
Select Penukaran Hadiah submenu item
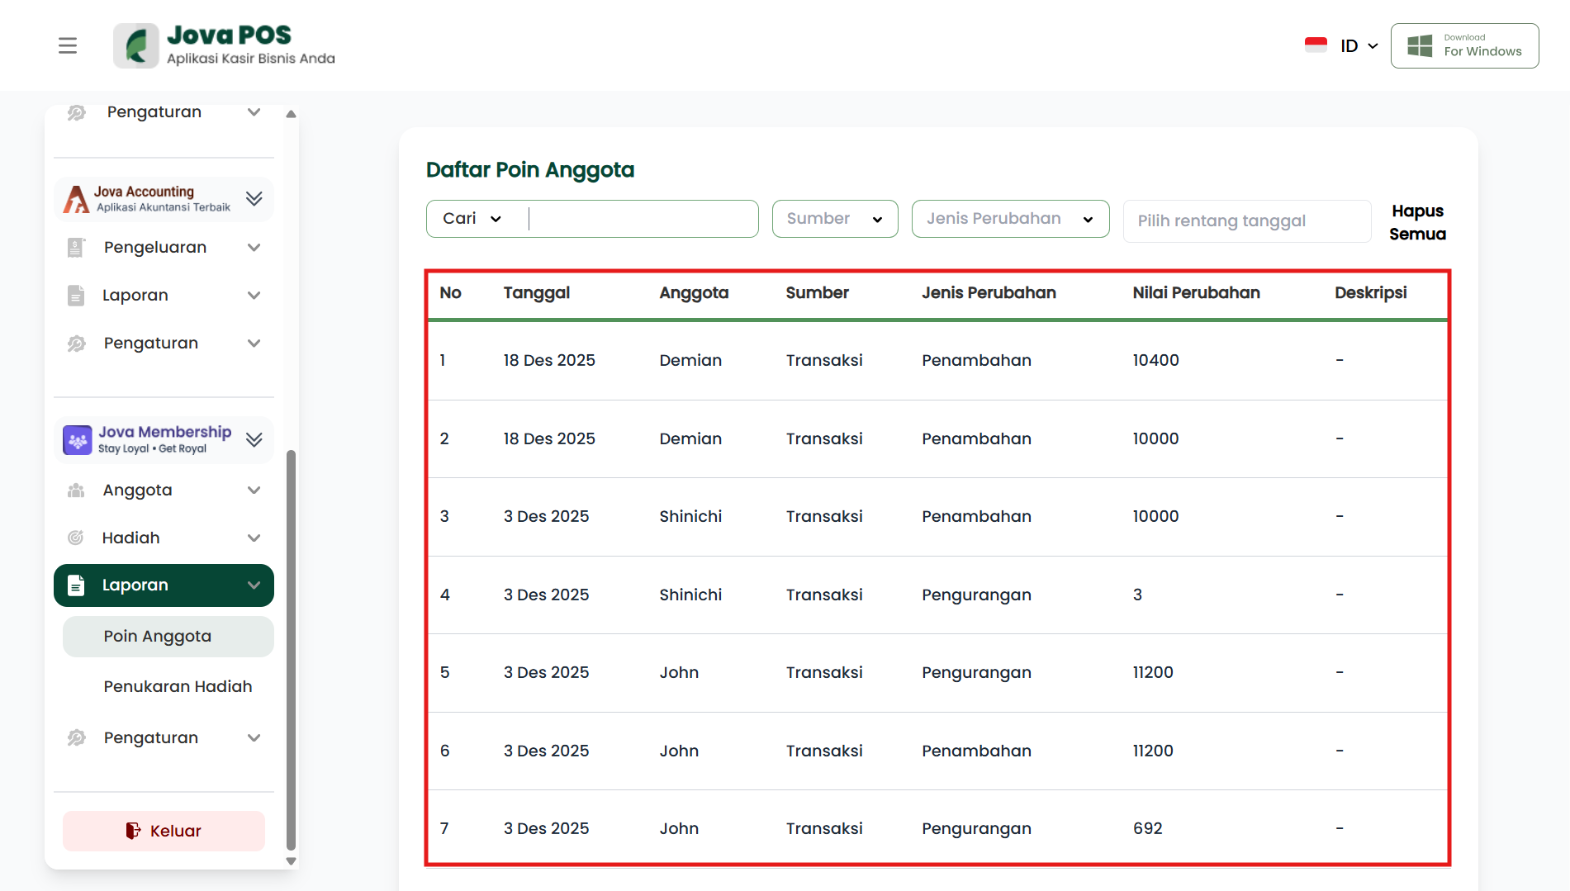click(x=178, y=686)
